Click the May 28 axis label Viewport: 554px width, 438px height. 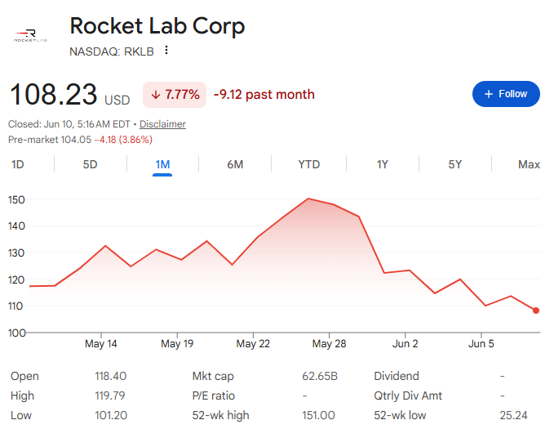point(330,344)
